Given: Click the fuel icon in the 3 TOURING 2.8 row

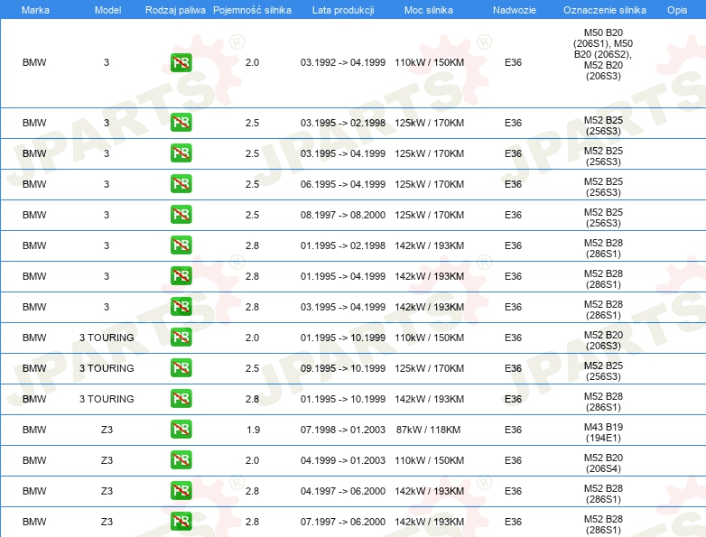Looking at the screenshot, I should [181, 399].
